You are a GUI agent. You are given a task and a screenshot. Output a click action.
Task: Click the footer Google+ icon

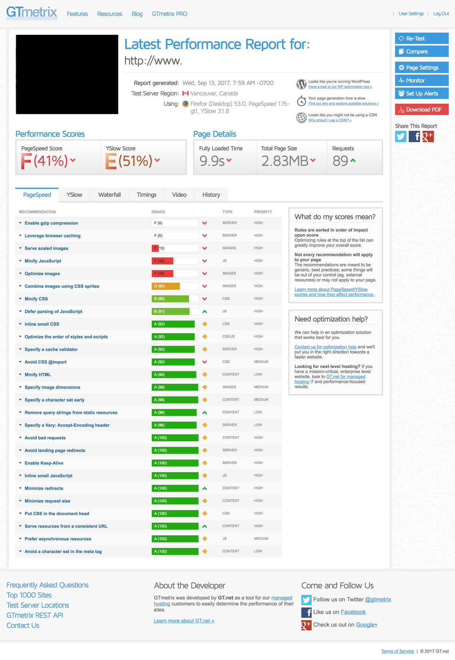(x=306, y=625)
